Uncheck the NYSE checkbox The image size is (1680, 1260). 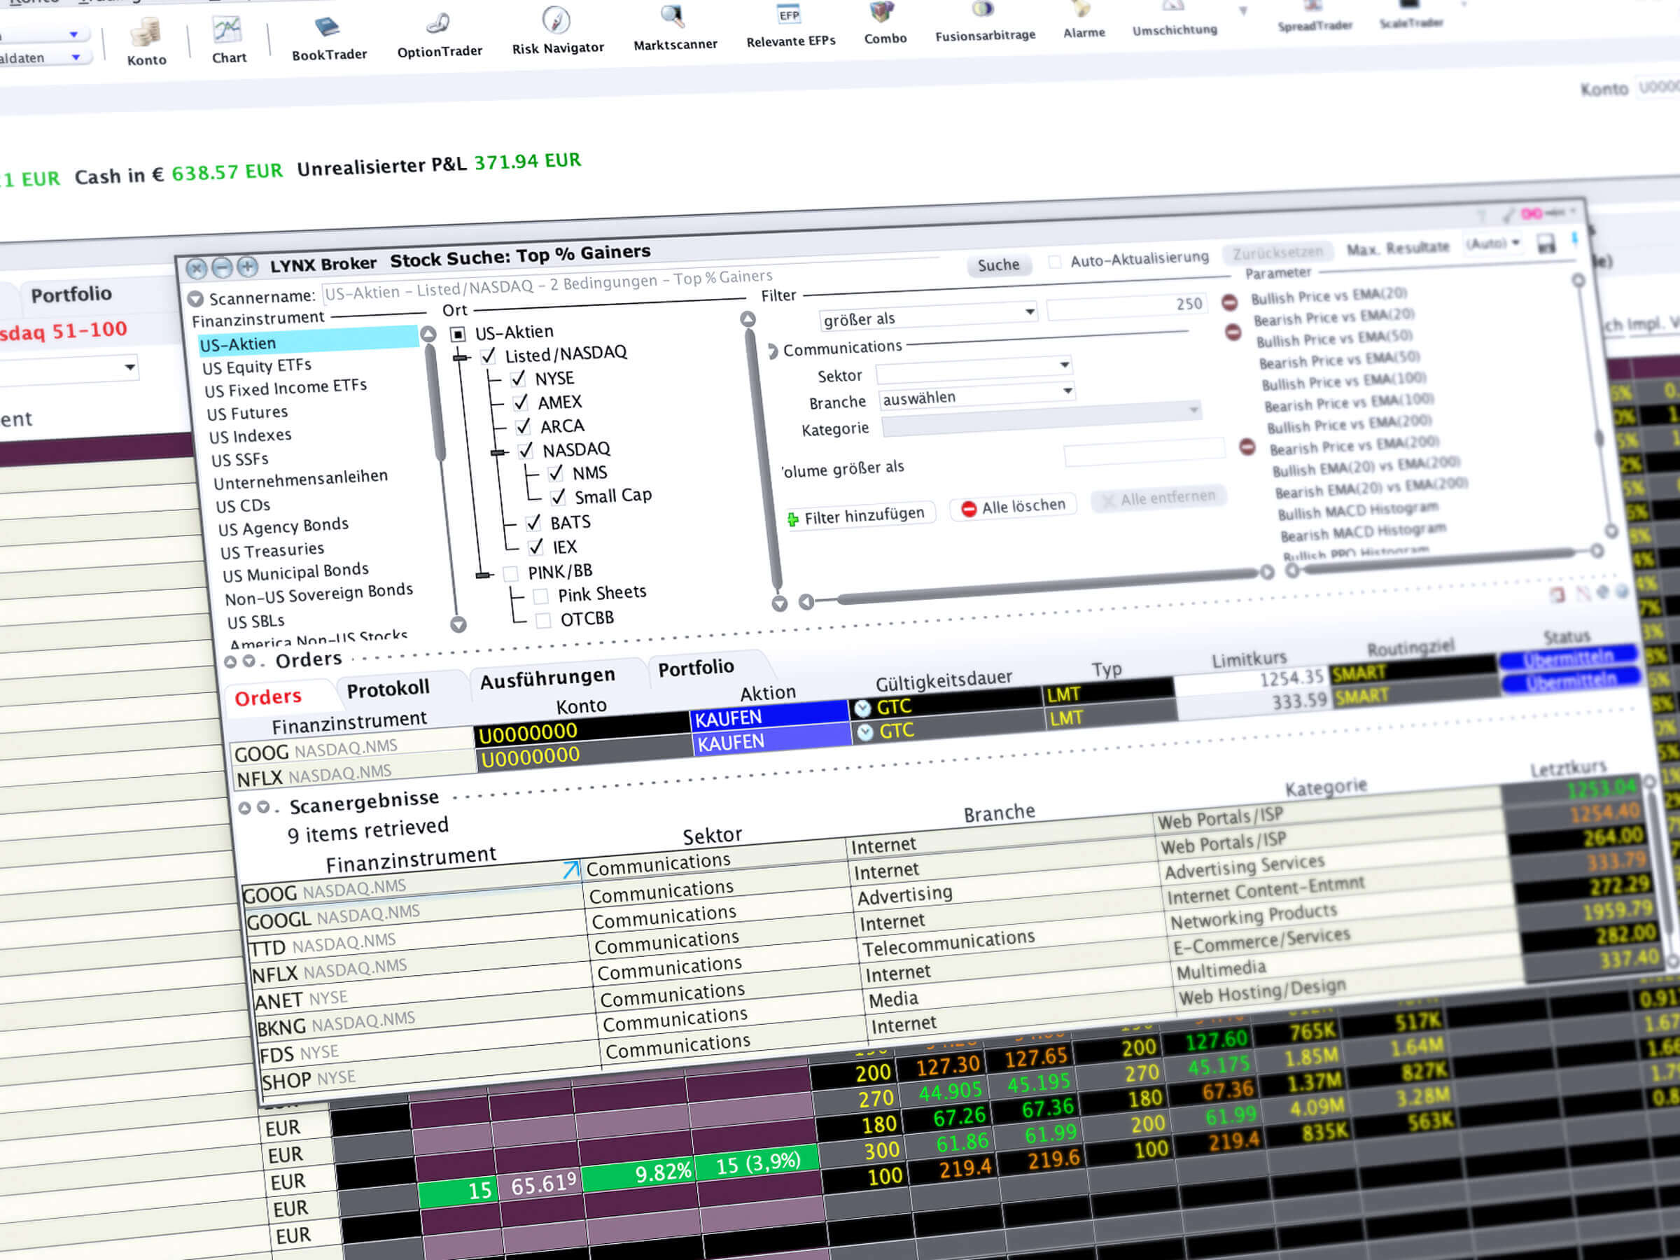tap(518, 378)
